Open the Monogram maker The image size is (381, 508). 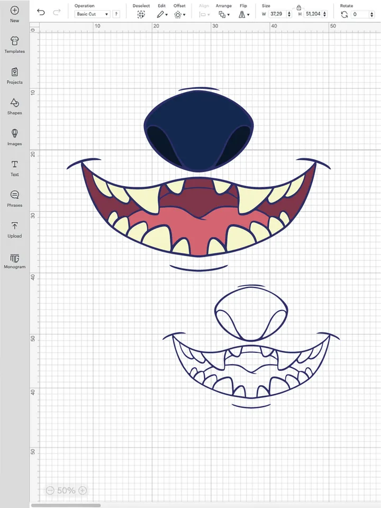pyautogui.click(x=15, y=260)
